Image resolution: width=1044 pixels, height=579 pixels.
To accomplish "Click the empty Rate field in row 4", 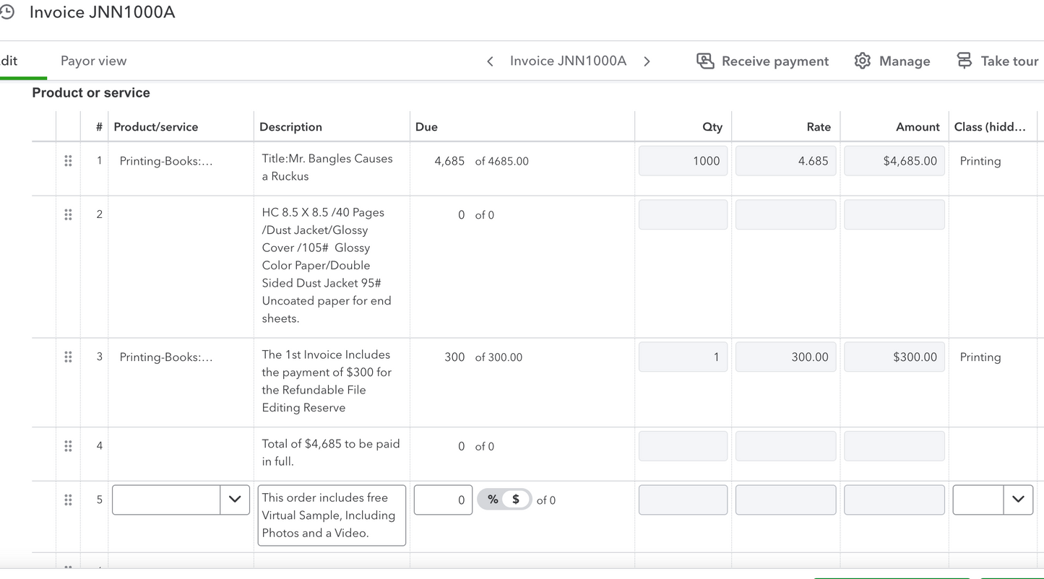I will tap(785, 446).
